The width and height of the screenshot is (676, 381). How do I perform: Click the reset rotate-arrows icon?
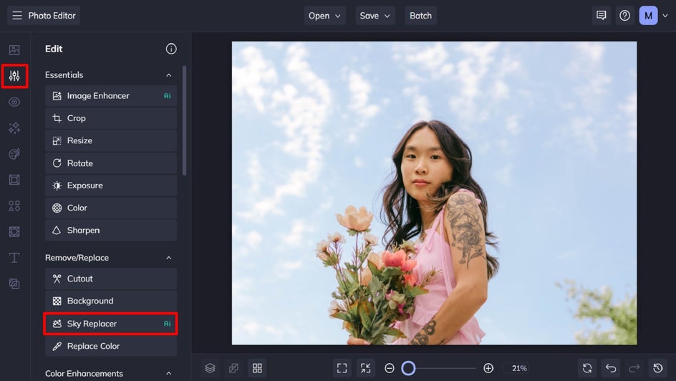(x=587, y=368)
